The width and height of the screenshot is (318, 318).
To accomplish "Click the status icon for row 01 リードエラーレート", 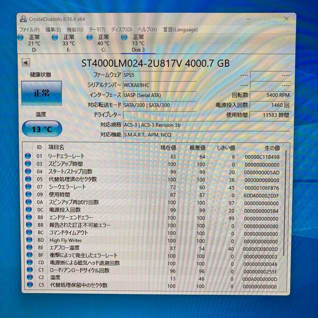I will (28, 156).
